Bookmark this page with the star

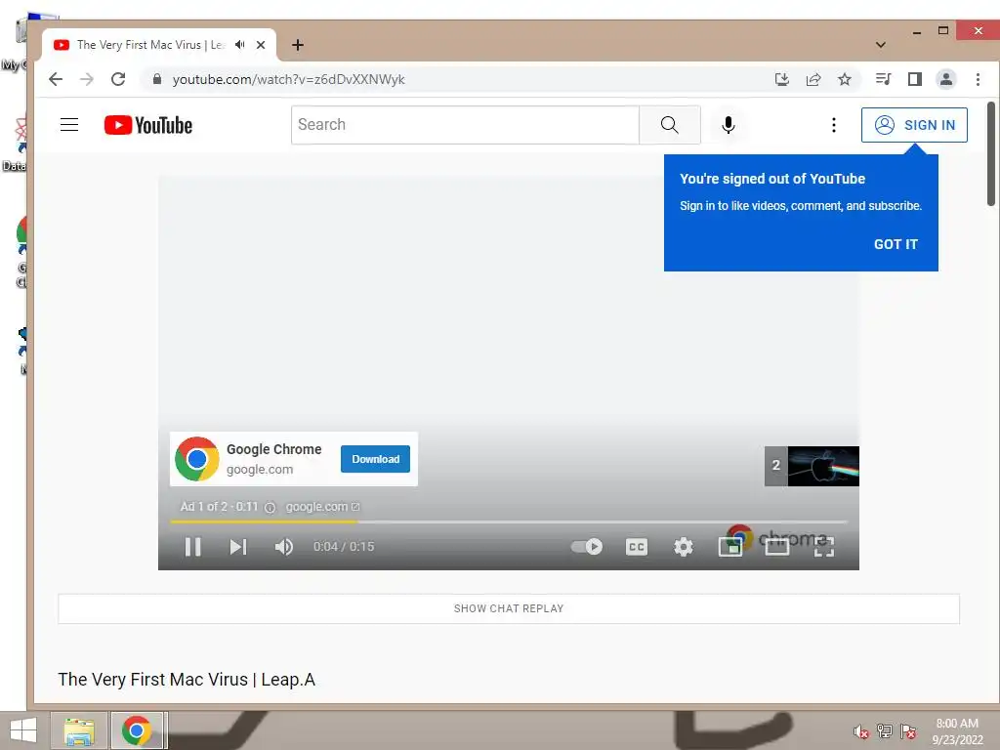tap(845, 79)
